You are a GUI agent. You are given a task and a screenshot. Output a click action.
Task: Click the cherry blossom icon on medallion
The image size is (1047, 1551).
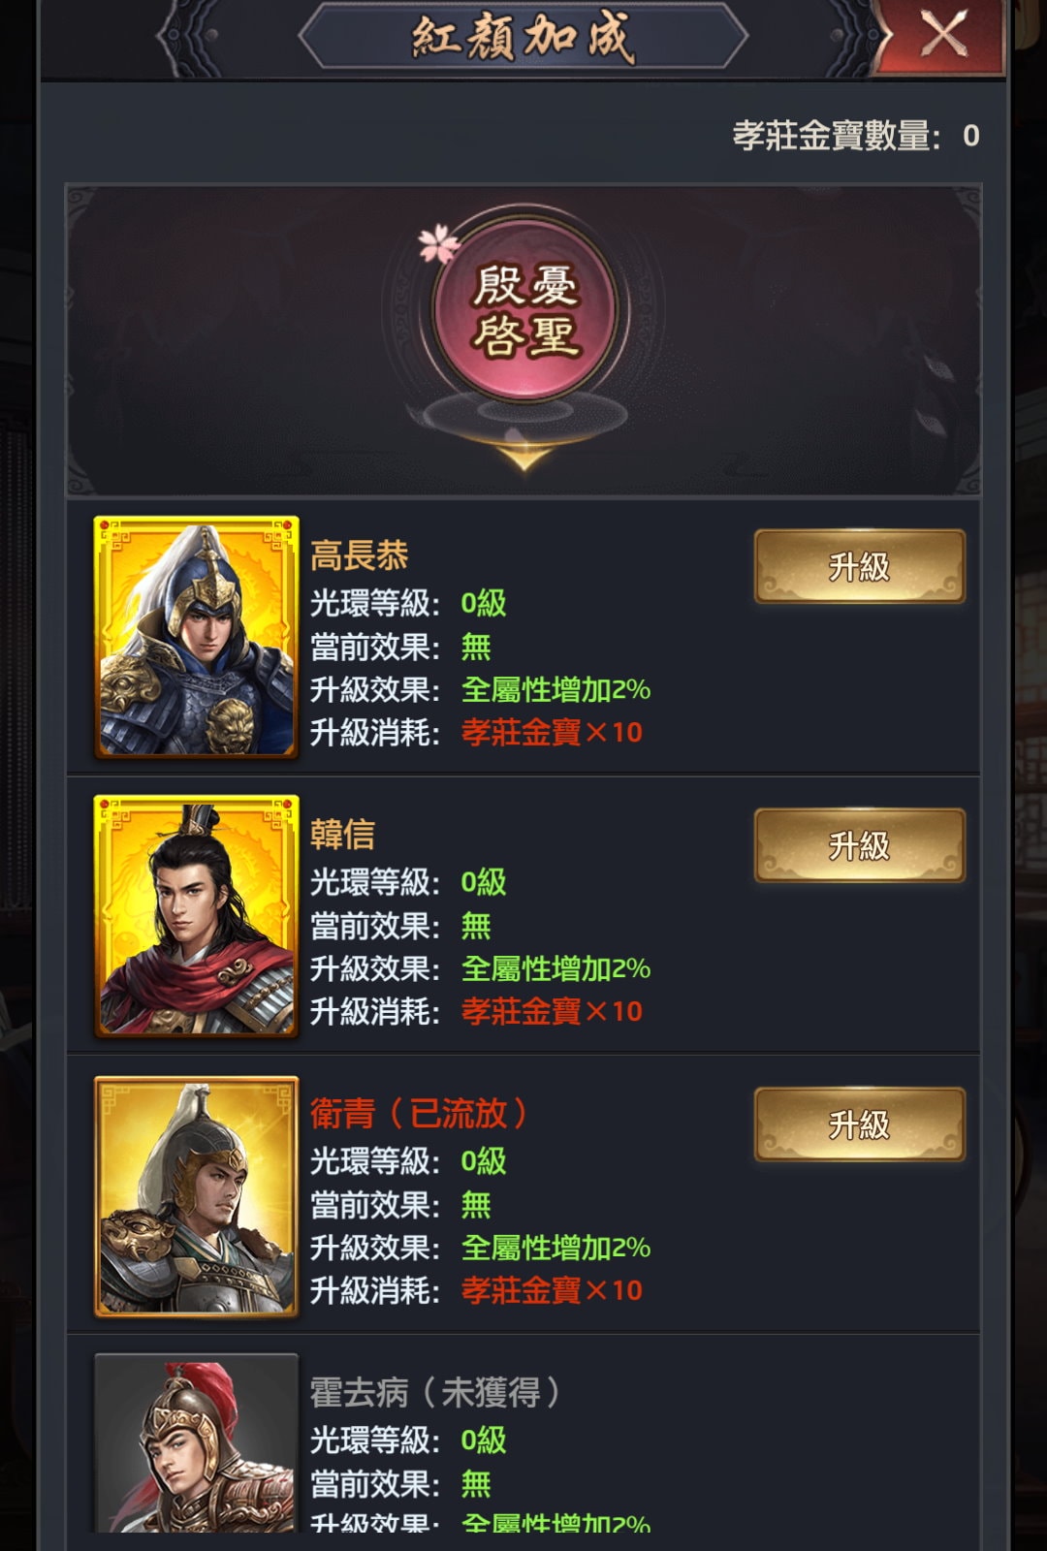(x=439, y=243)
